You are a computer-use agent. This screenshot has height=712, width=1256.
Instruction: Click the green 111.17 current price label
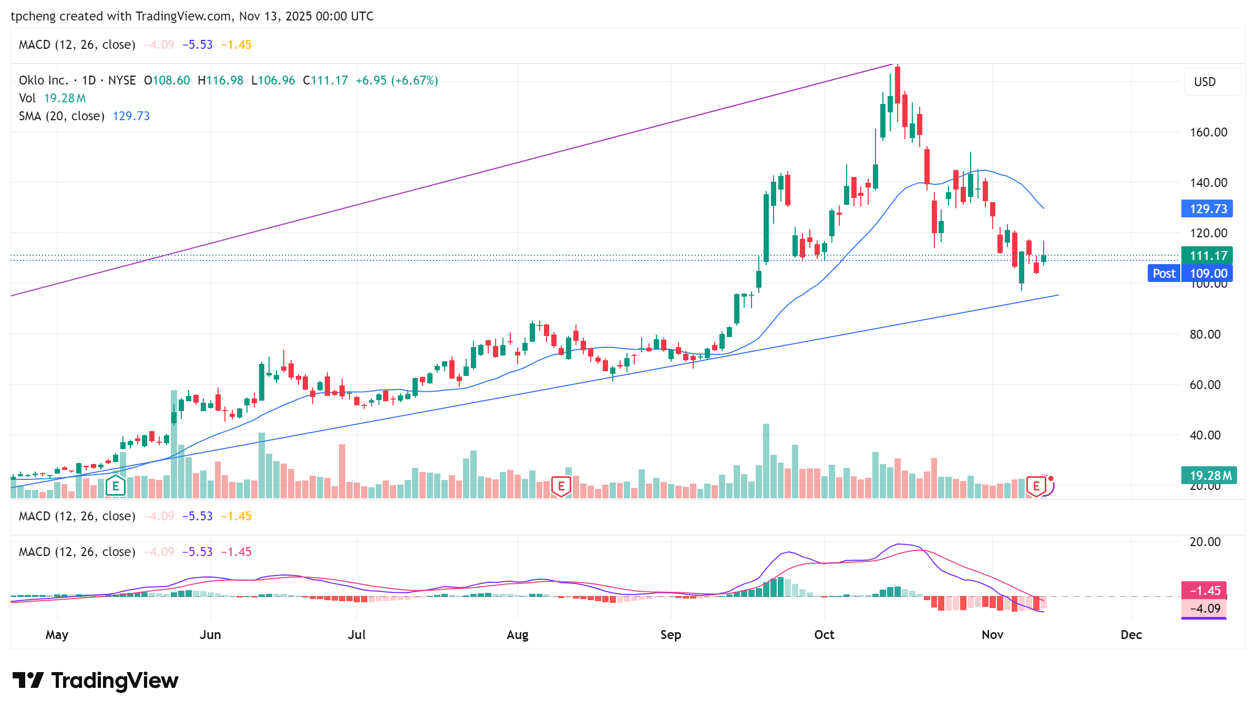(x=1208, y=256)
